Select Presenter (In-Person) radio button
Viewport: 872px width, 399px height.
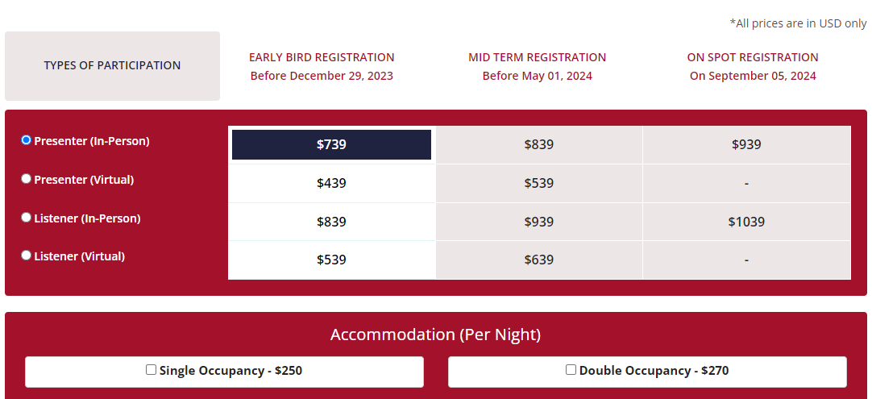27,140
